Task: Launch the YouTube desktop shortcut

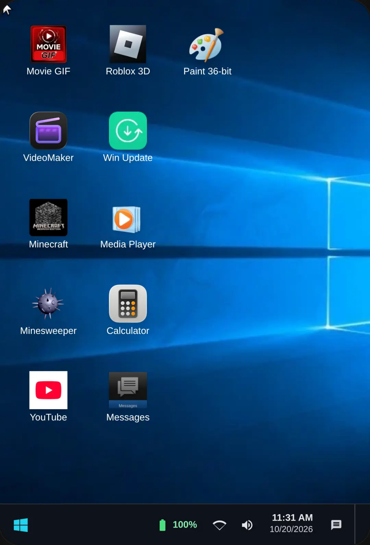Action: coord(48,390)
